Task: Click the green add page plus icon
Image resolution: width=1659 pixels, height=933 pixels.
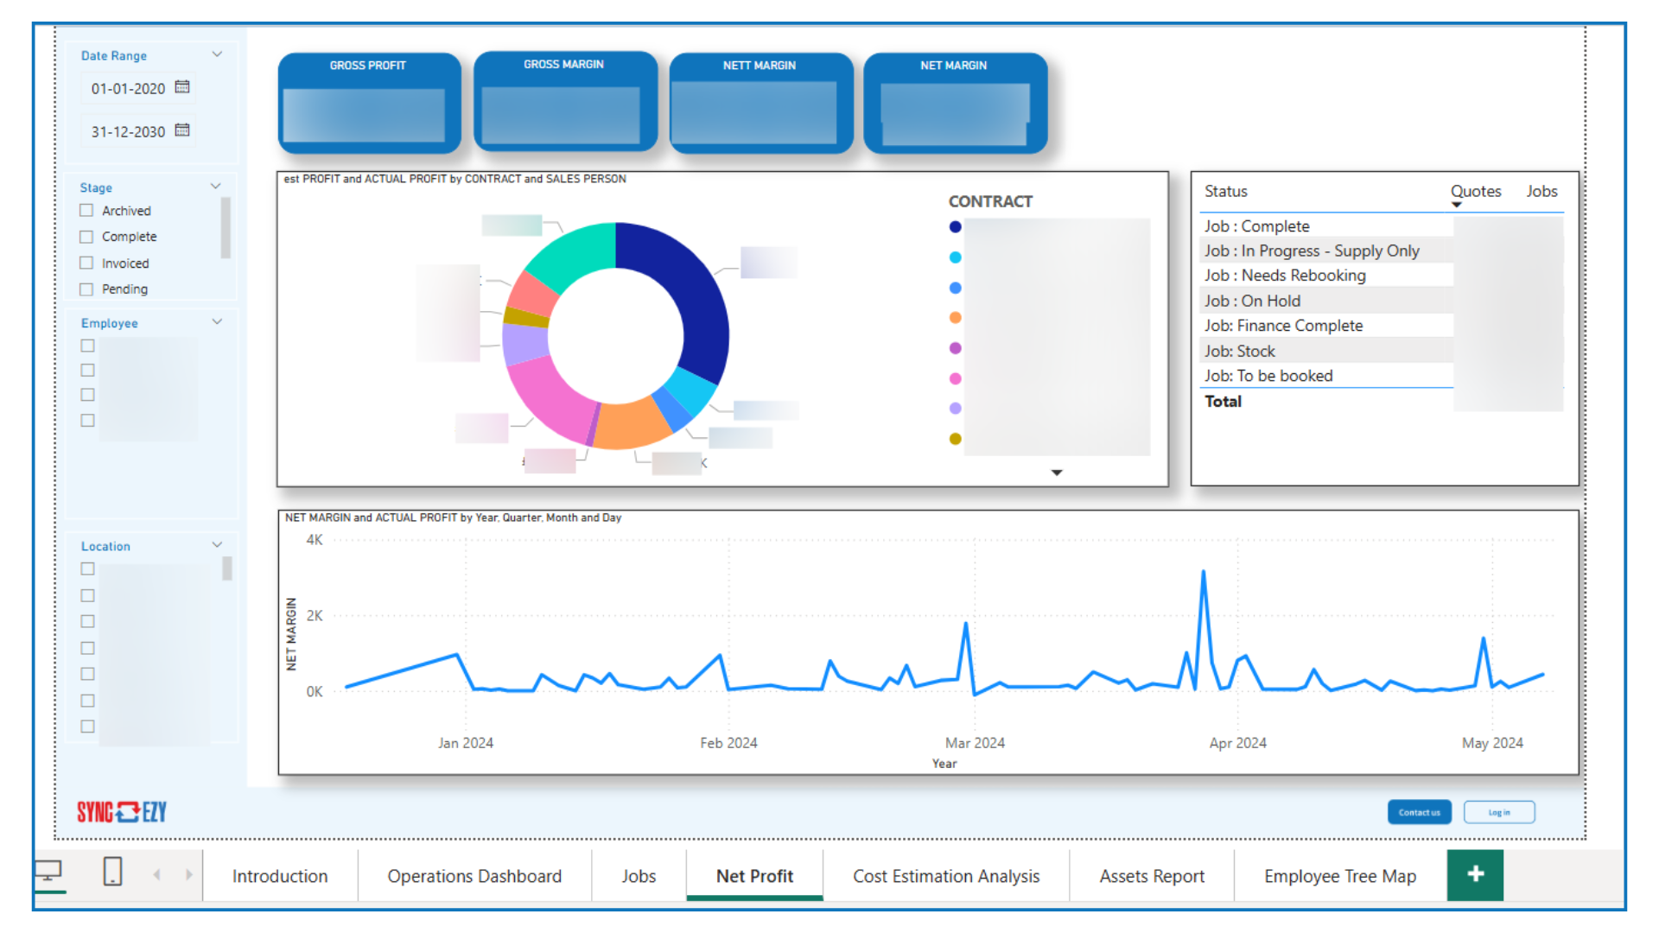Action: coord(1475,874)
